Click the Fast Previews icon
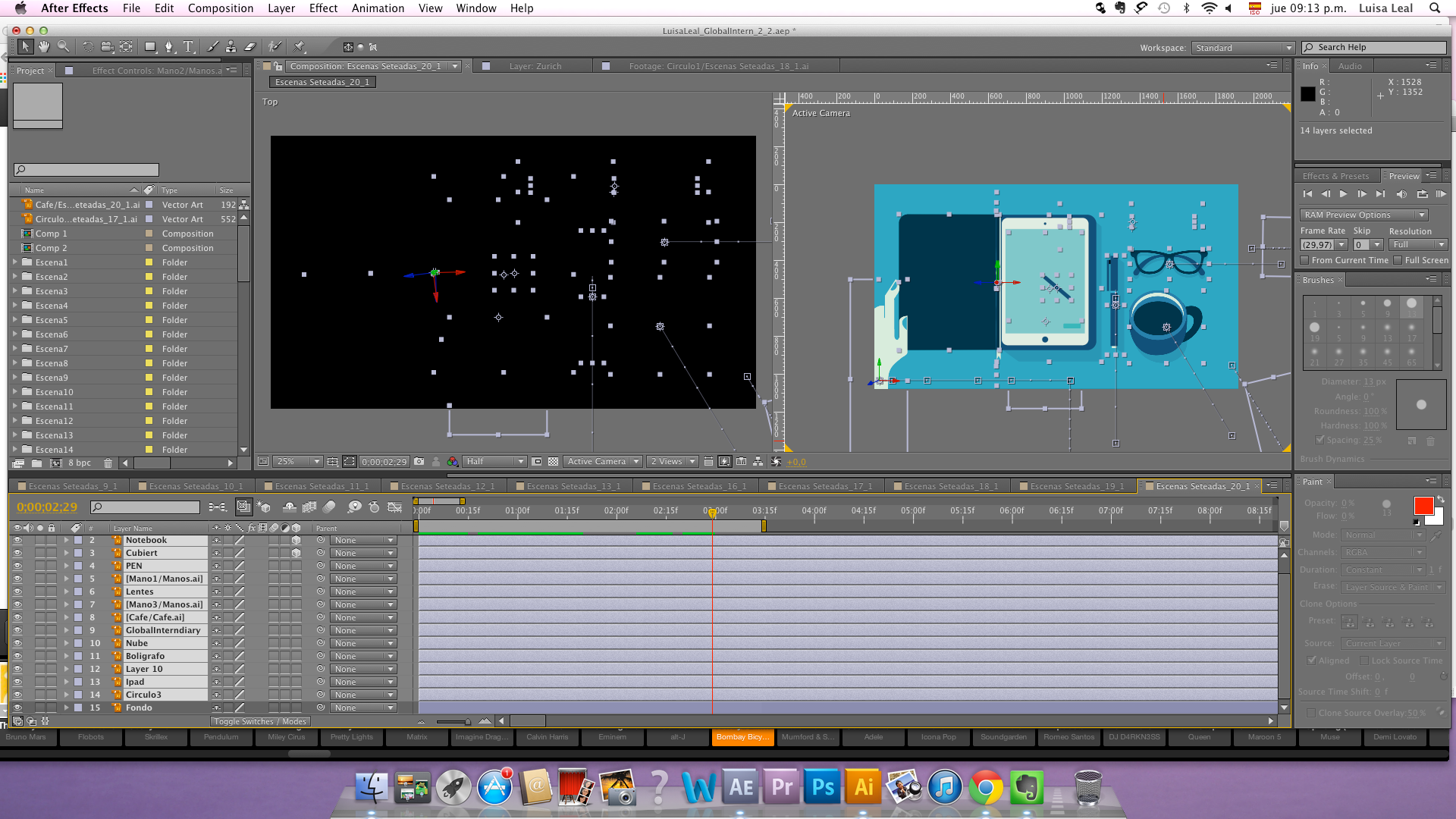Screen dimensions: 1456x819 click(x=725, y=461)
